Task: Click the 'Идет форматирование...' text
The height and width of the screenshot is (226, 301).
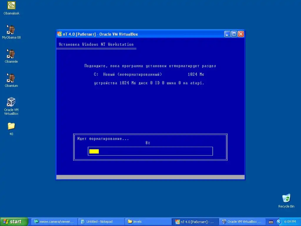Action: [x=103, y=139]
